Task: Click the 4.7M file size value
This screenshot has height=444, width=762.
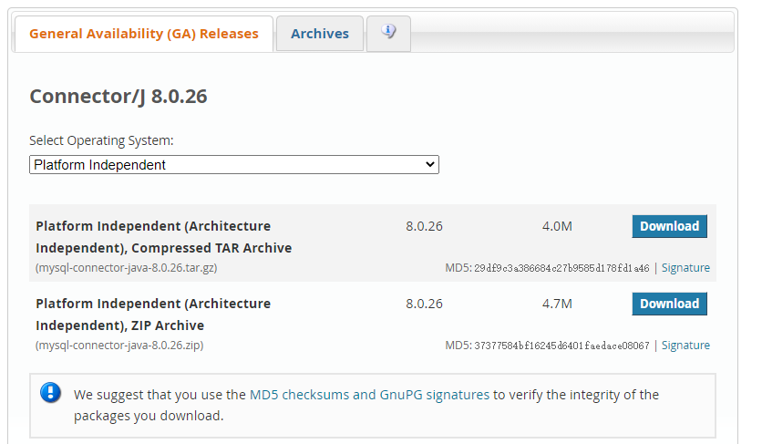Action: 557,304
